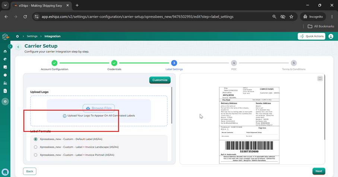Screen dimensions: 338x177
Task: Select Default Label (A5/A4) format
Action: click(35, 139)
